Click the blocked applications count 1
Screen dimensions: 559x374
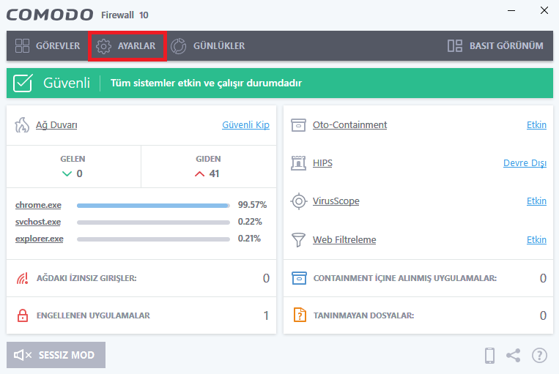(266, 315)
